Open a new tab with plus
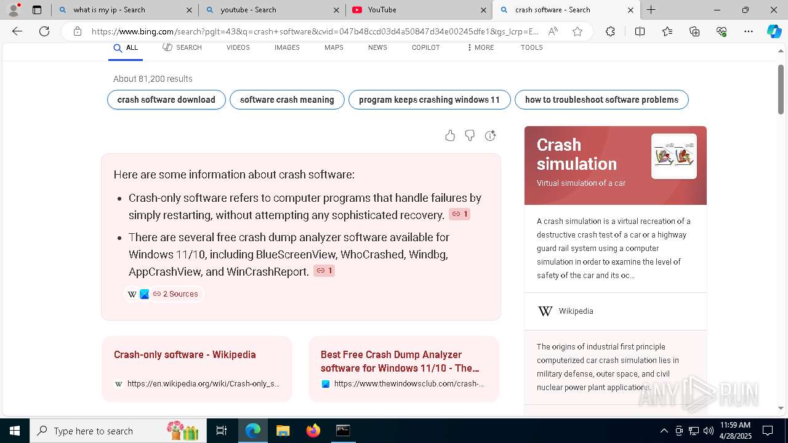 (x=651, y=10)
